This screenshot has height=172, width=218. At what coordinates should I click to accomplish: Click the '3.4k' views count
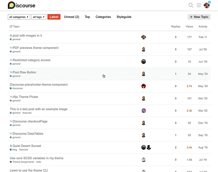pyautogui.click(x=190, y=148)
